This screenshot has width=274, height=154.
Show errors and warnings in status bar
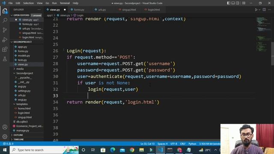click(x=8, y=144)
